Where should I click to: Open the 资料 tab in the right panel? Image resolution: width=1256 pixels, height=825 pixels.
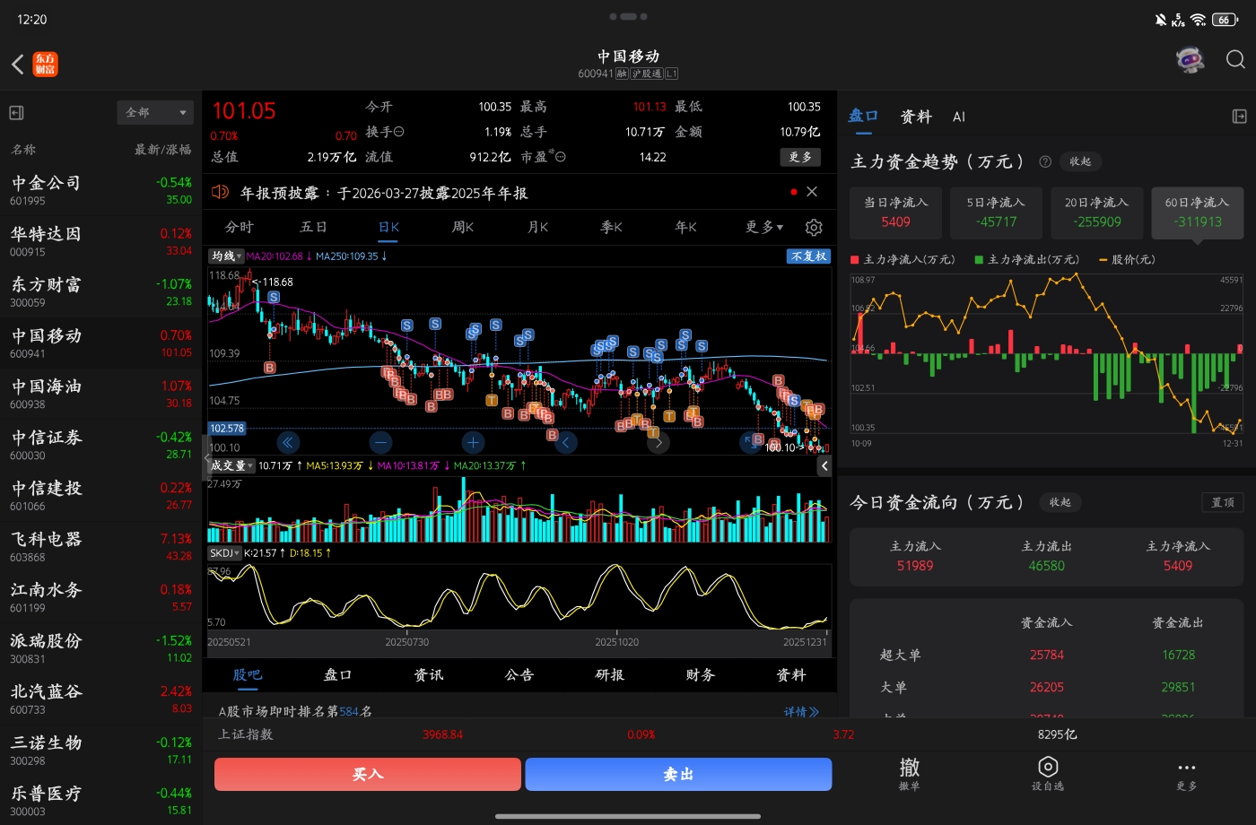[916, 117]
